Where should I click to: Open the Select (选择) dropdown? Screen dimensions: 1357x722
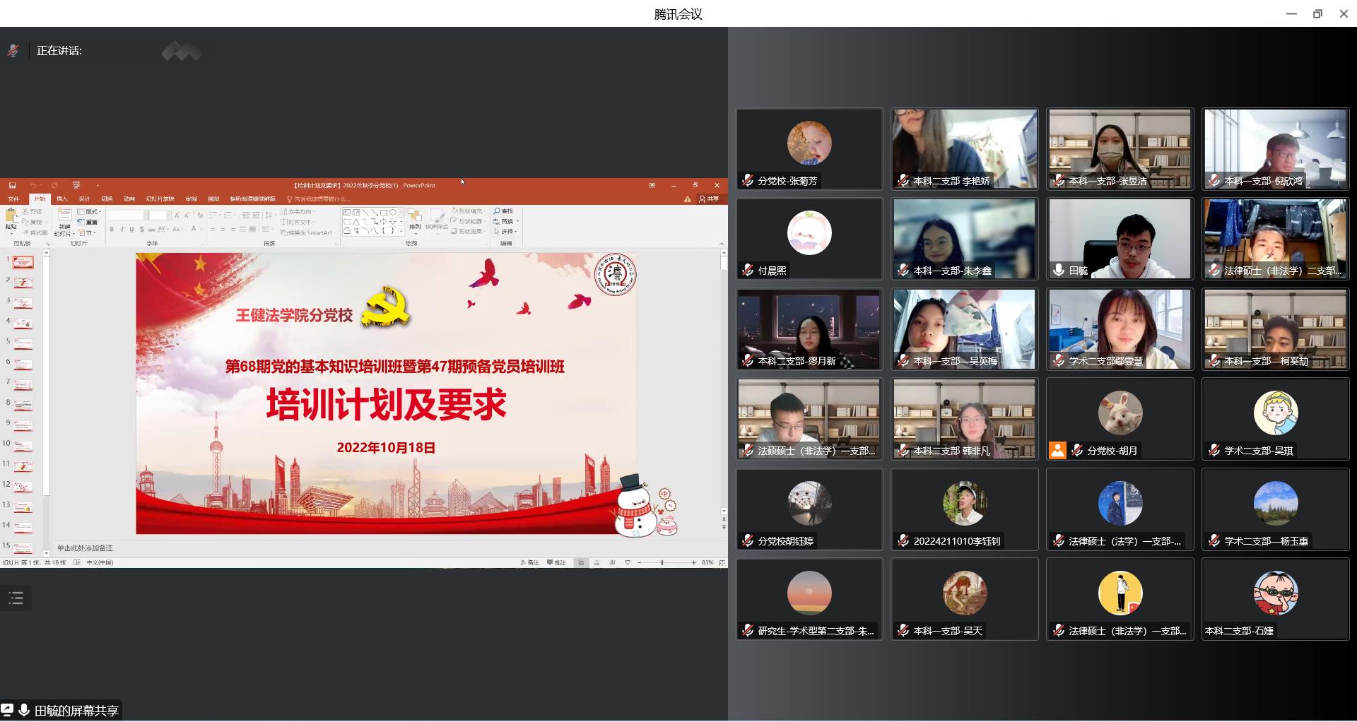pos(506,232)
